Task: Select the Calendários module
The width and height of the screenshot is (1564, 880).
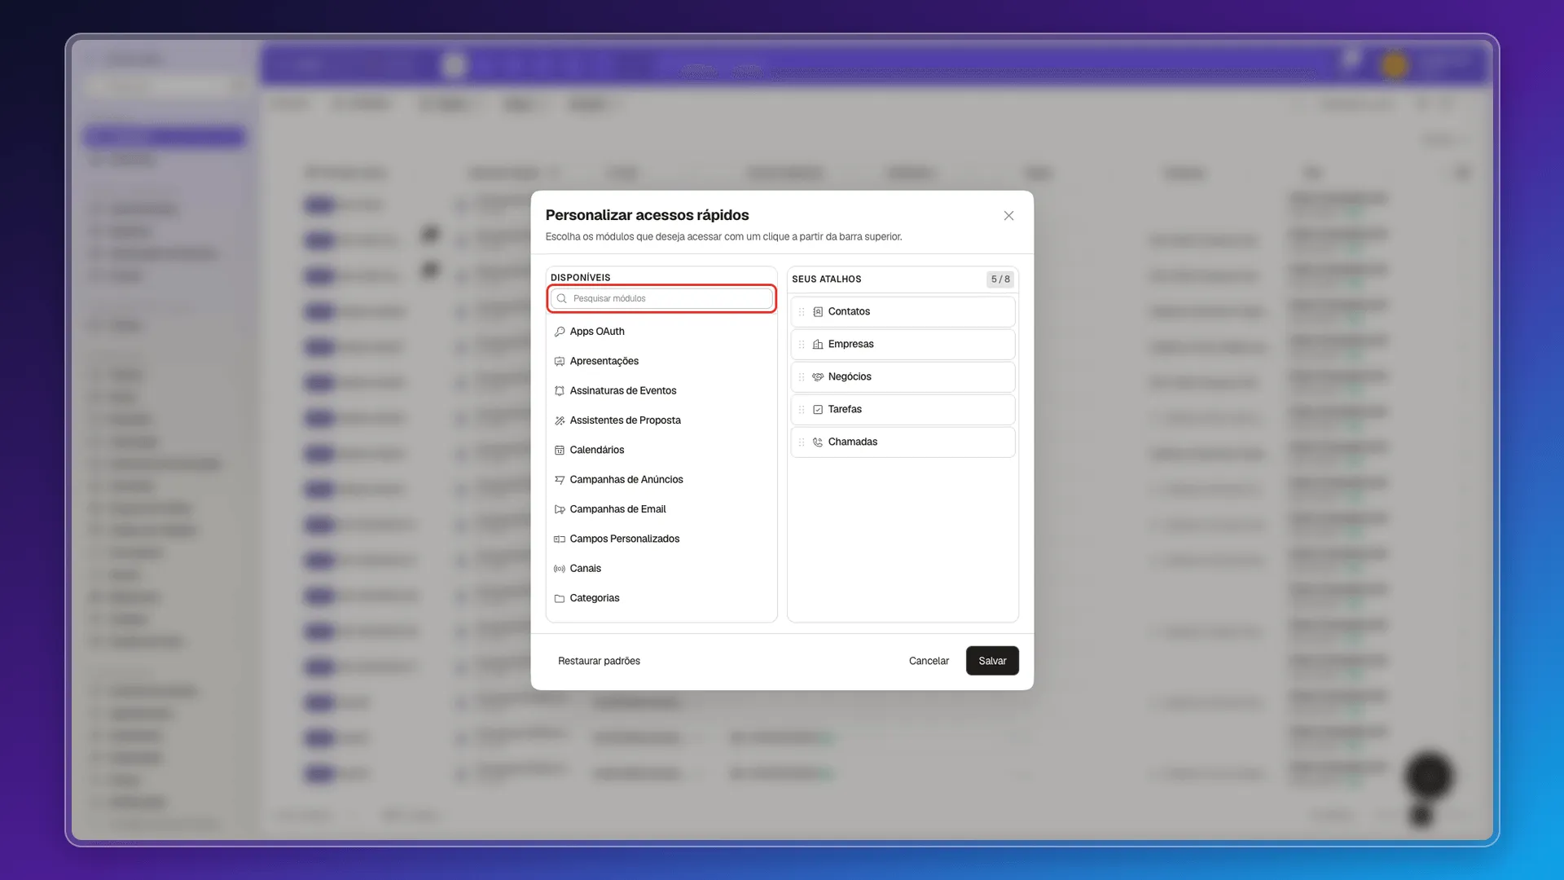Action: click(661, 450)
